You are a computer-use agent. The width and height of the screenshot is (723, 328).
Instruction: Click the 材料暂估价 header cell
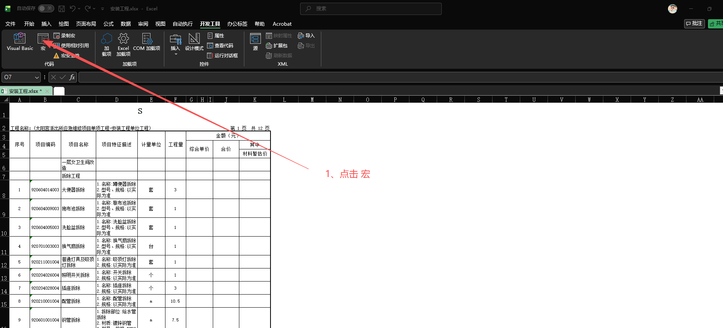pyautogui.click(x=255, y=154)
